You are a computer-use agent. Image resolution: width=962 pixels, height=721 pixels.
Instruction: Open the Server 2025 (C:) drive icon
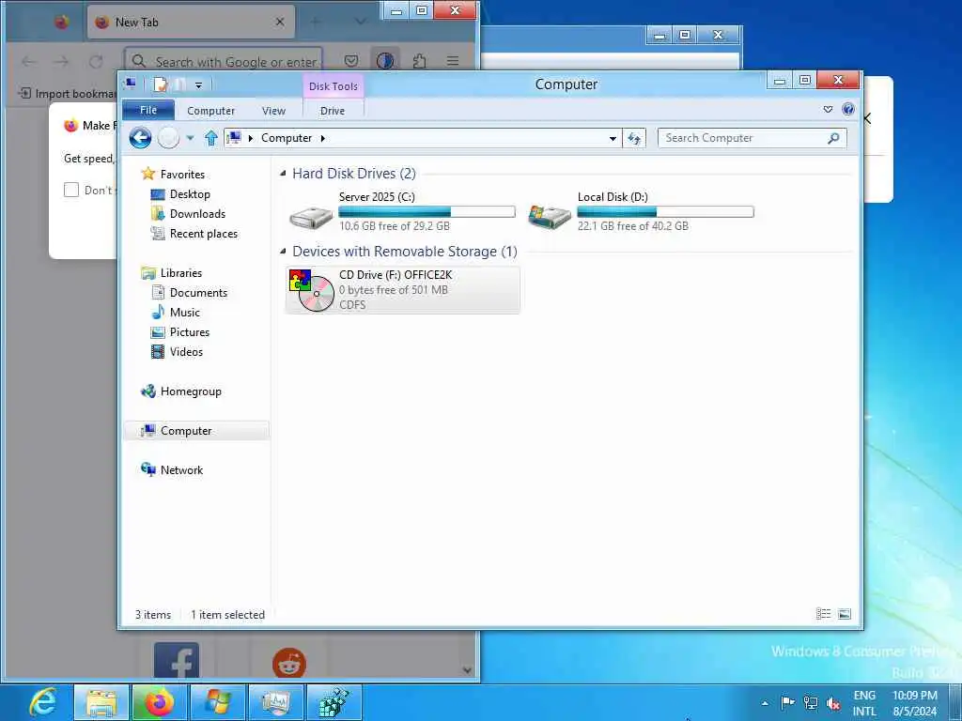tap(311, 216)
